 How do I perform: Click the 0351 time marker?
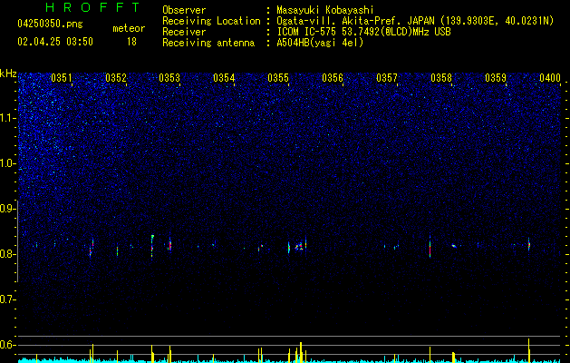(62, 78)
